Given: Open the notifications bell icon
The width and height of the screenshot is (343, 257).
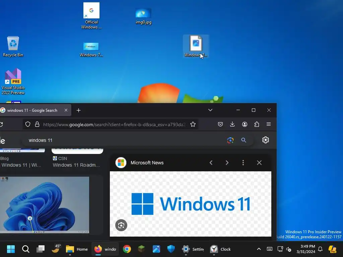Looking at the screenshot, I should click(x=320, y=249).
